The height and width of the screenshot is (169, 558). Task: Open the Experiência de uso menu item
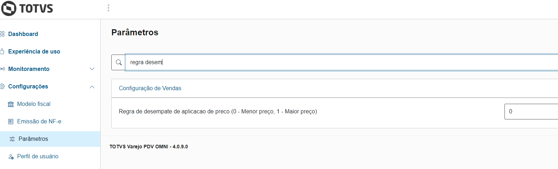[34, 51]
